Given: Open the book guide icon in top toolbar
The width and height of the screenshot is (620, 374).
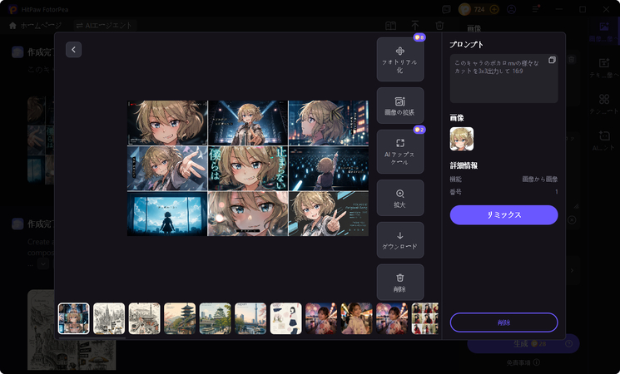Looking at the screenshot, I should (390, 26).
